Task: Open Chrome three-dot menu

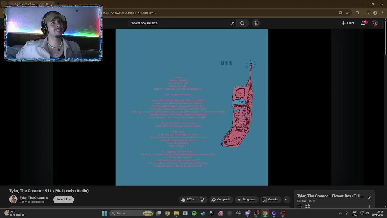Action: [382, 13]
